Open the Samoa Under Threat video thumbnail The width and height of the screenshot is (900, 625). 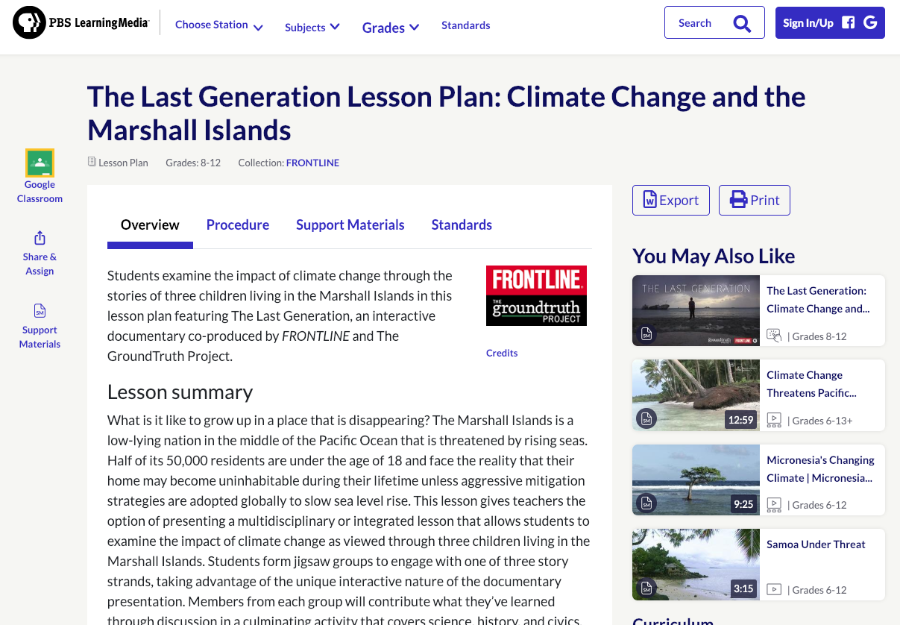click(x=696, y=565)
